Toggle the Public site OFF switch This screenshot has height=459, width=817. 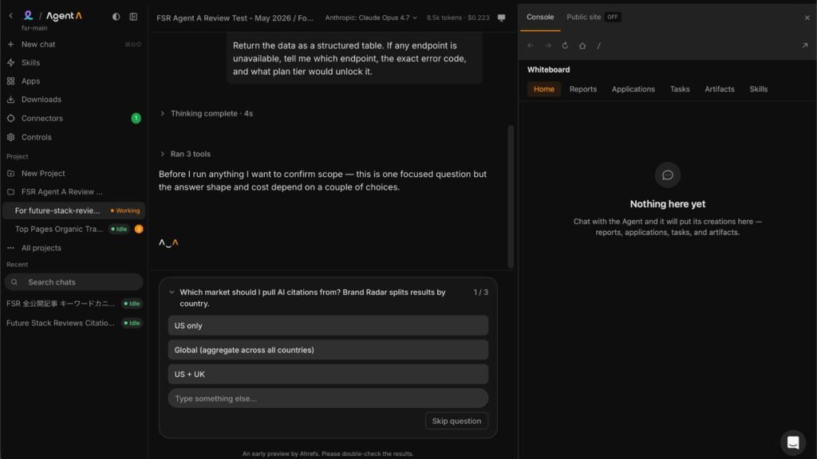(x=613, y=18)
